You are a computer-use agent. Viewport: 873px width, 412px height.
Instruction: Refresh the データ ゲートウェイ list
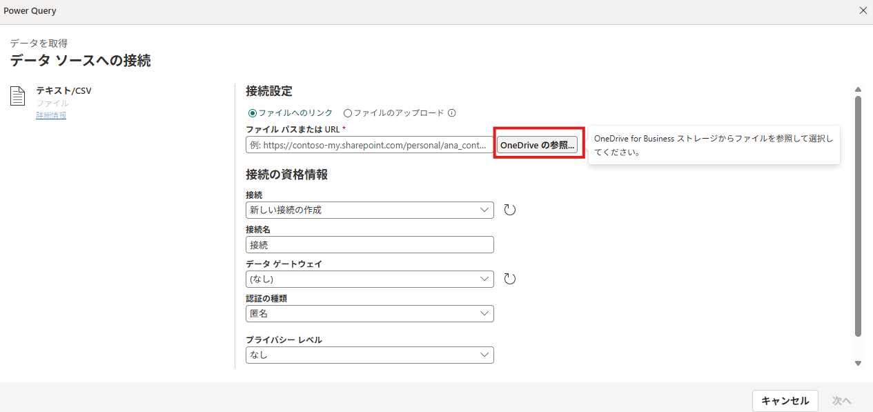click(x=510, y=279)
